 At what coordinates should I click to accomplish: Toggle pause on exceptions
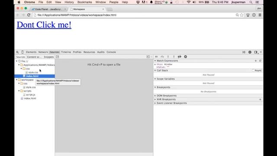(x=186, y=57)
